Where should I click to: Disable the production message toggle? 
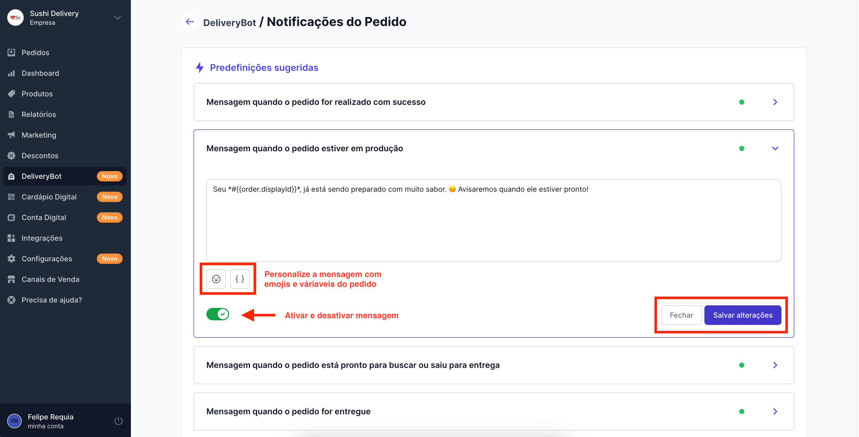point(218,314)
